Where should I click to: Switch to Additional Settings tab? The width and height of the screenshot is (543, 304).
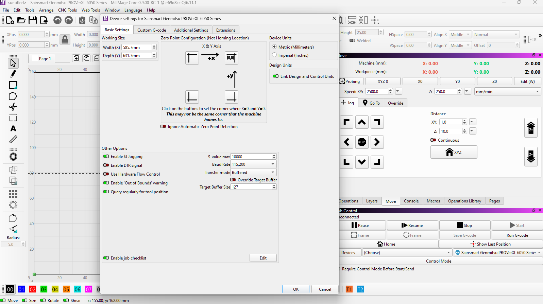click(191, 30)
